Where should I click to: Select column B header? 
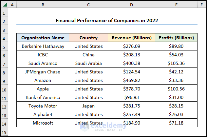click(43, 5)
